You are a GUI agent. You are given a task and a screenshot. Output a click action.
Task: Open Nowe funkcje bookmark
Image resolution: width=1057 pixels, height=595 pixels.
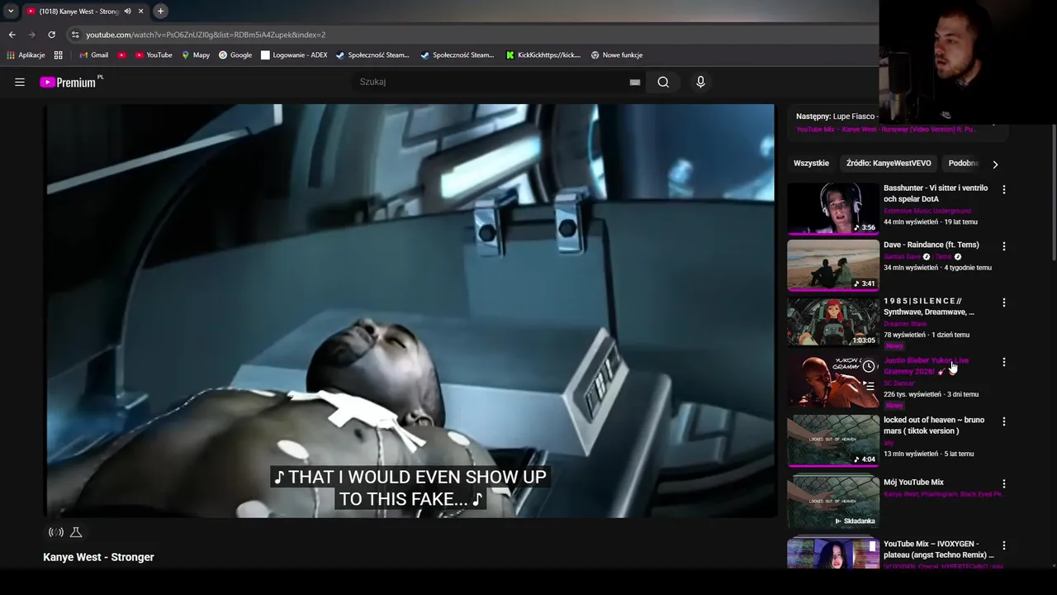(x=617, y=55)
